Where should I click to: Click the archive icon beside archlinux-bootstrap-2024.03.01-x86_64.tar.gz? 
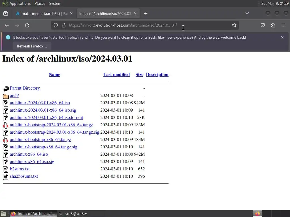(x=6, y=125)
